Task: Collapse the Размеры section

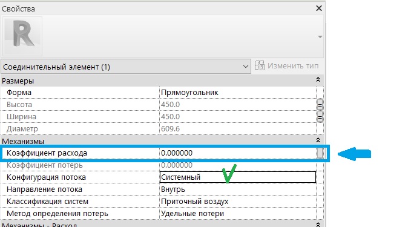Action: [318, 79]
